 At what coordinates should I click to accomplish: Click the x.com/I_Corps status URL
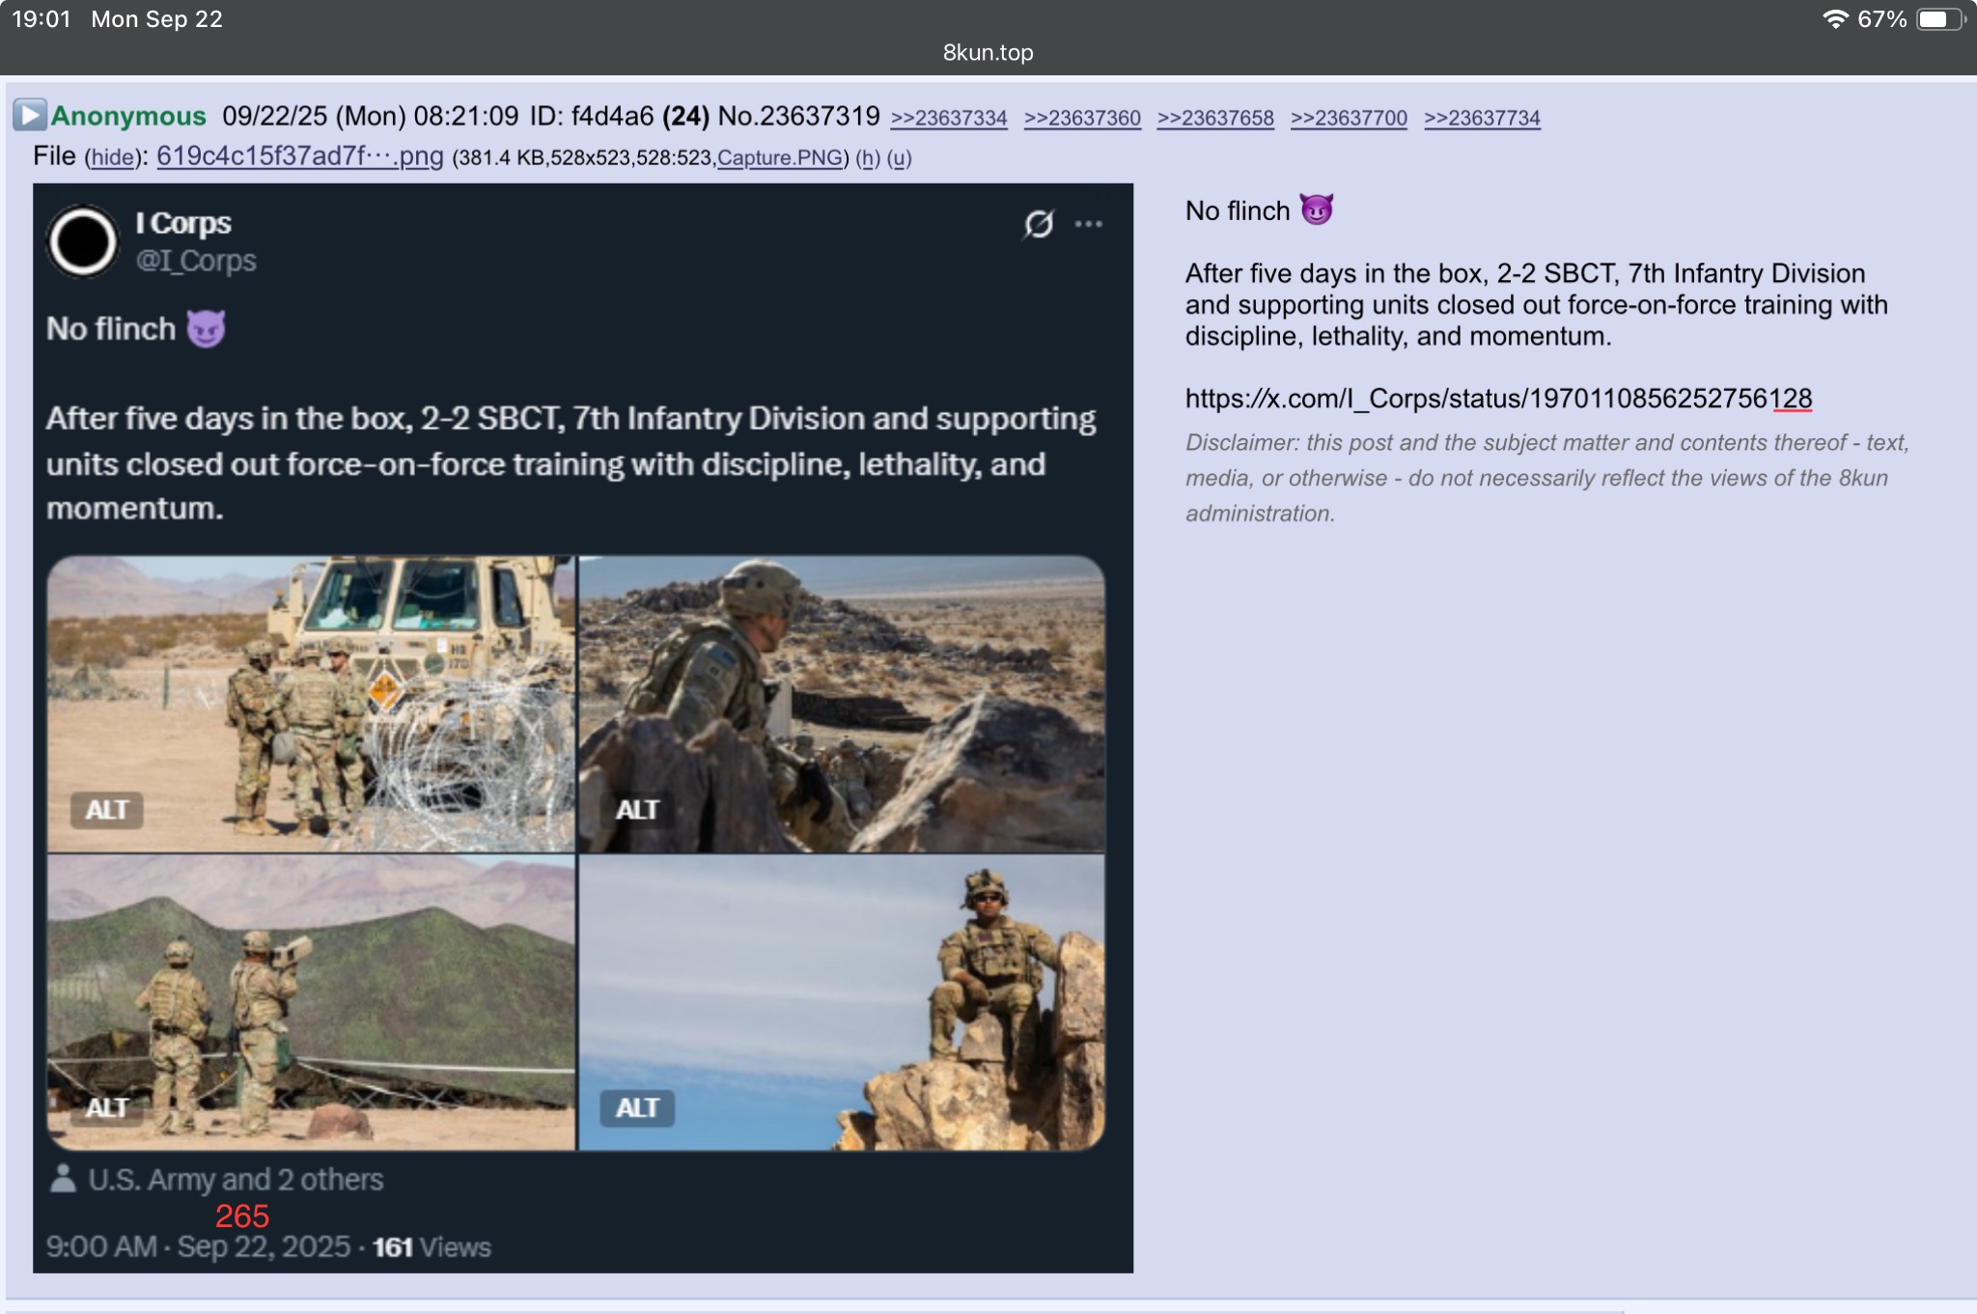click(x=1498, y=399)
